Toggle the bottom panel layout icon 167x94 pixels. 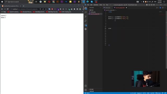(149, 5)
